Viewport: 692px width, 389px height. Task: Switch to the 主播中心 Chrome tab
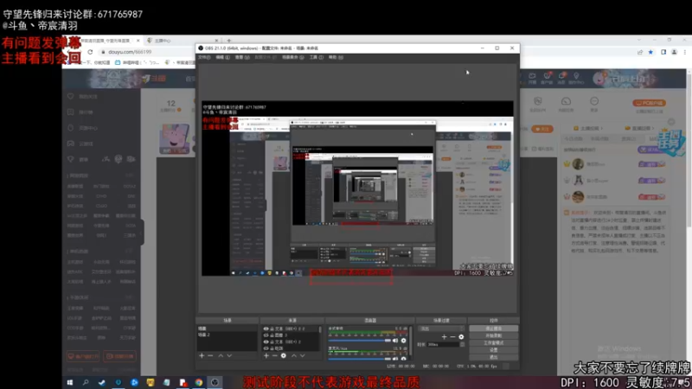[183, 41]
